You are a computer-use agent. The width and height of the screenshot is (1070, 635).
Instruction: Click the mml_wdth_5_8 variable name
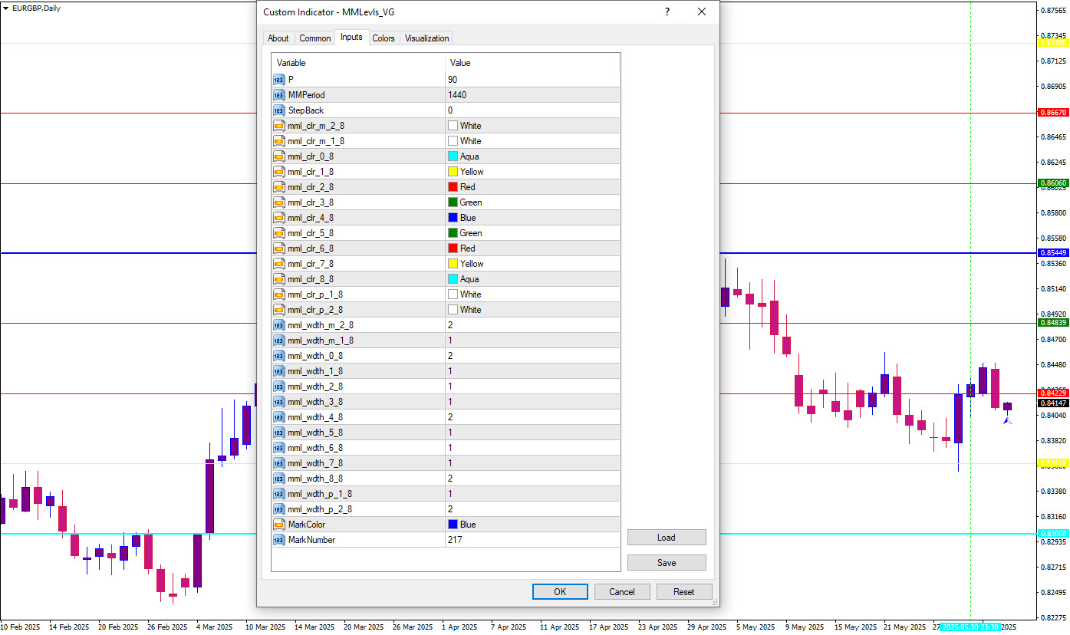pos(315,433)
